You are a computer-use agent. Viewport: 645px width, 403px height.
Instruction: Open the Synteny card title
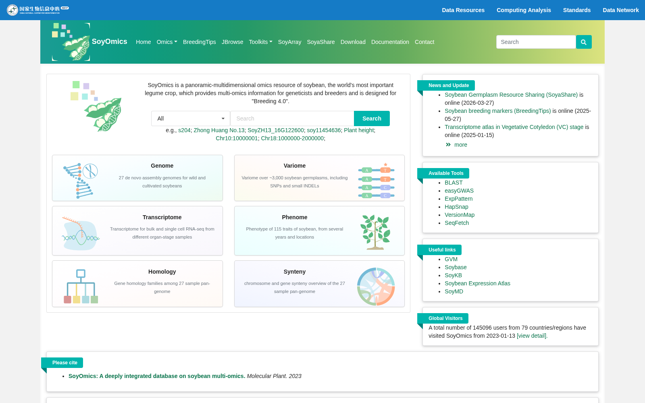pyautogui.click(x=295, y=272)
